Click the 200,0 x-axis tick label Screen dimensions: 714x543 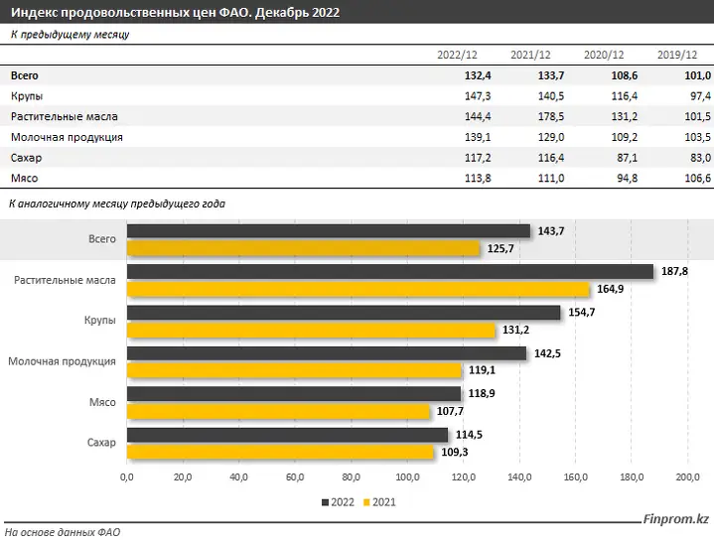click(x=688, y=478)
